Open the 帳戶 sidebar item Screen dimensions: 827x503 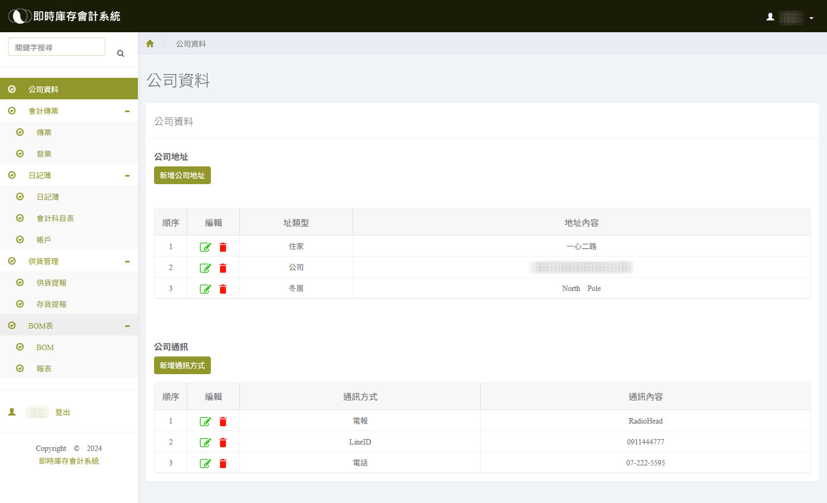(69, 239)
